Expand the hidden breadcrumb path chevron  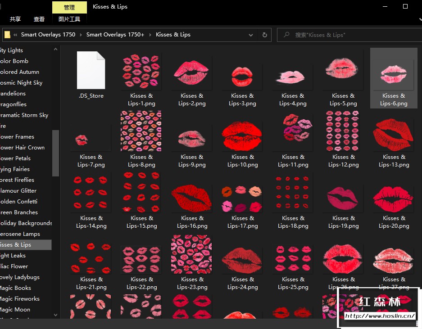tap(15, 35)
